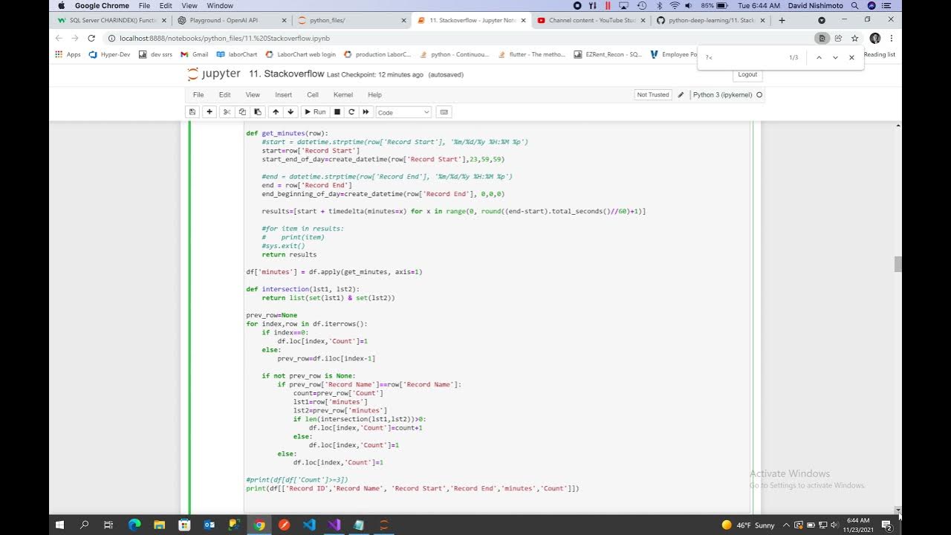Insert a cell below with plus icon

tap(210, 111)
